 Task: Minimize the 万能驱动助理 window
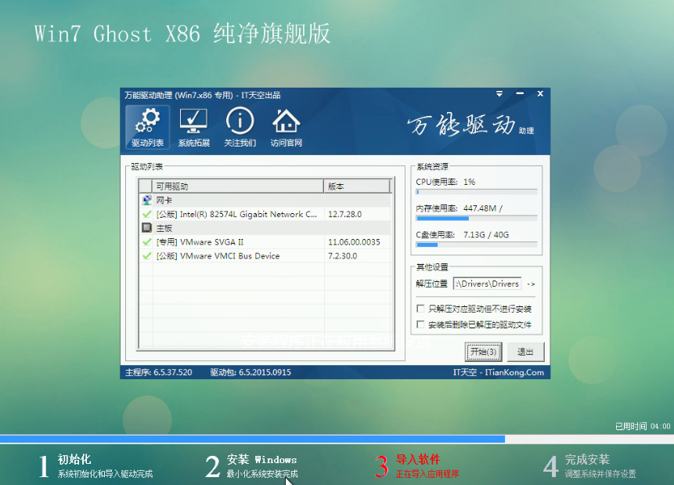520,94
